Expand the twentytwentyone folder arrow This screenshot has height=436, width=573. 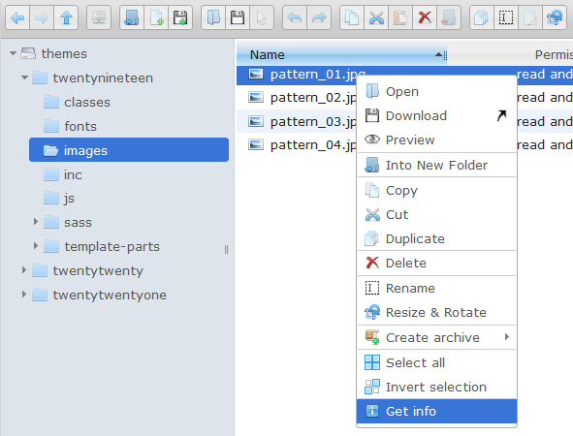(x=23, y=295)
